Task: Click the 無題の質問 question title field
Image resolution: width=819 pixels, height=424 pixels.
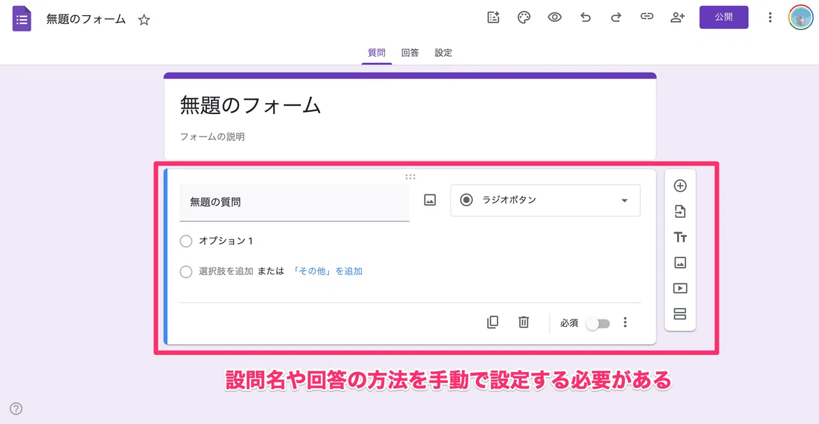Action: click(x=294, y=202)
